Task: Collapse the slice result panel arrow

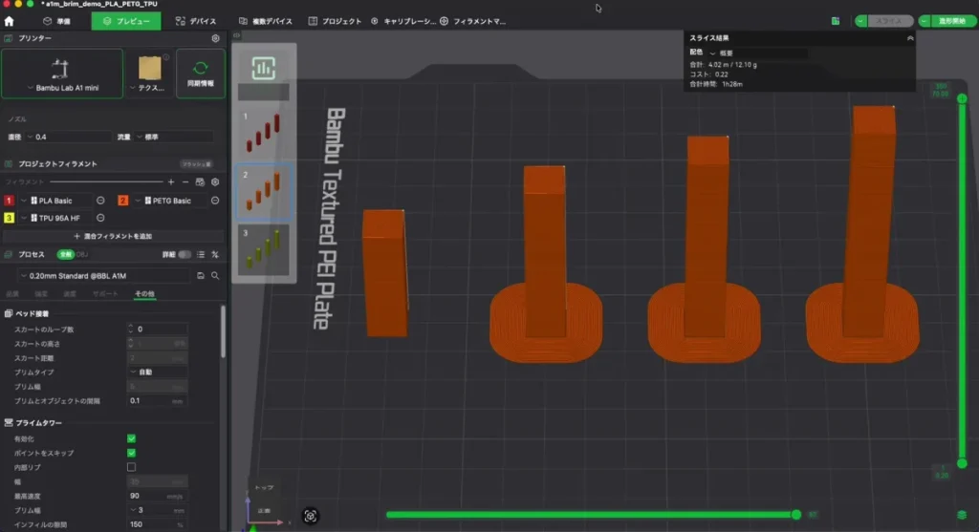Action: [910, 38]
